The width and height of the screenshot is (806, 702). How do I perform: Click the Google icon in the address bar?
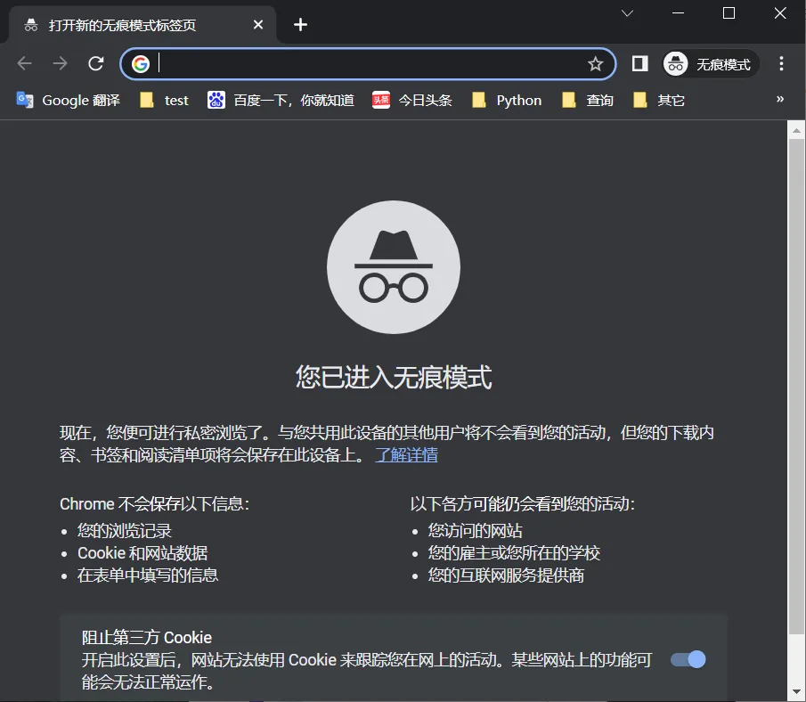[x=141, y=63]
